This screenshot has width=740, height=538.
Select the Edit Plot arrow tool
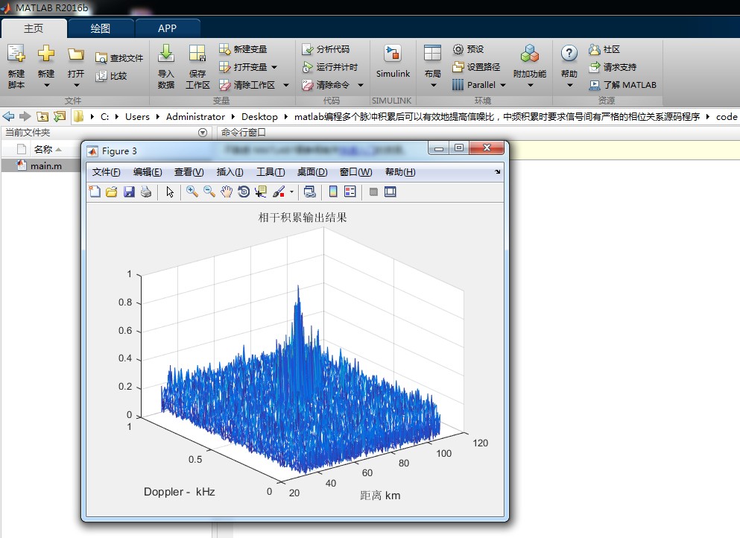(170, 192)
